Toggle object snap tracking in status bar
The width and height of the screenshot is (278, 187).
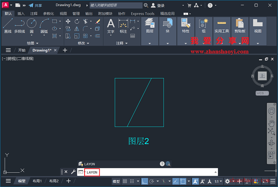(175, 181)
